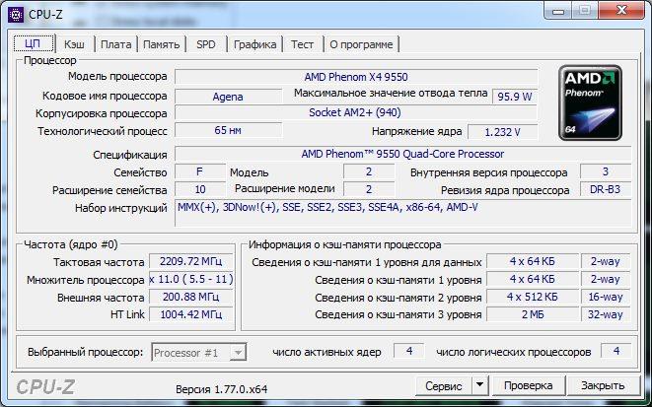Screen dimensions: 652x407
Task: Click the multiplier value x 11.0 (5.5 - 11)
Action: click(x=190, y=279)
